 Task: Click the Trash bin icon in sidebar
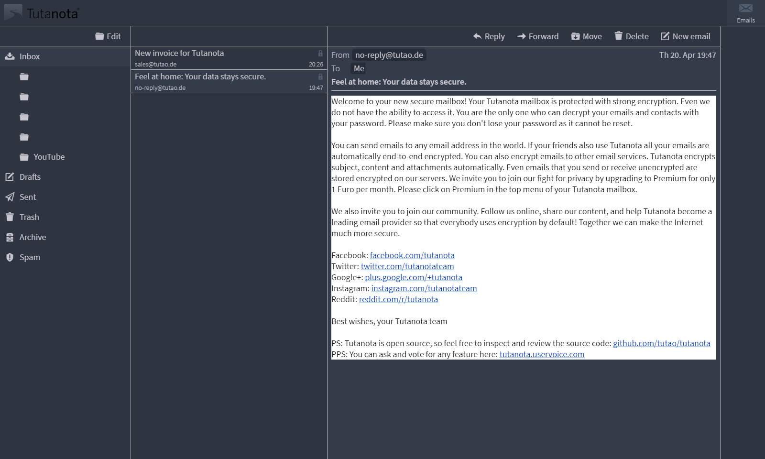pyautogui.click(x=10, y=217)
